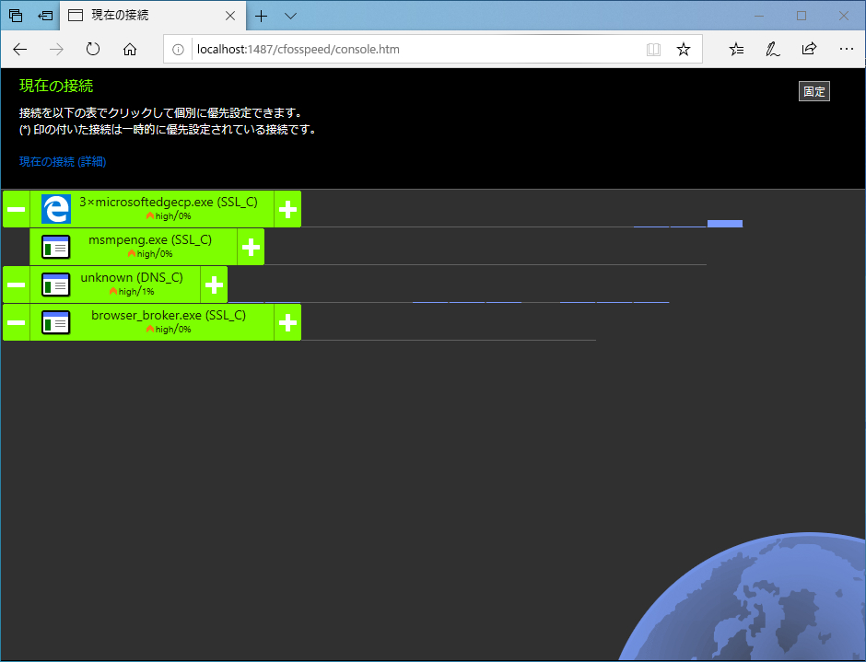Toggle reading view in address bar
Viewport: 866px width, 662px height.
(653, 49)
